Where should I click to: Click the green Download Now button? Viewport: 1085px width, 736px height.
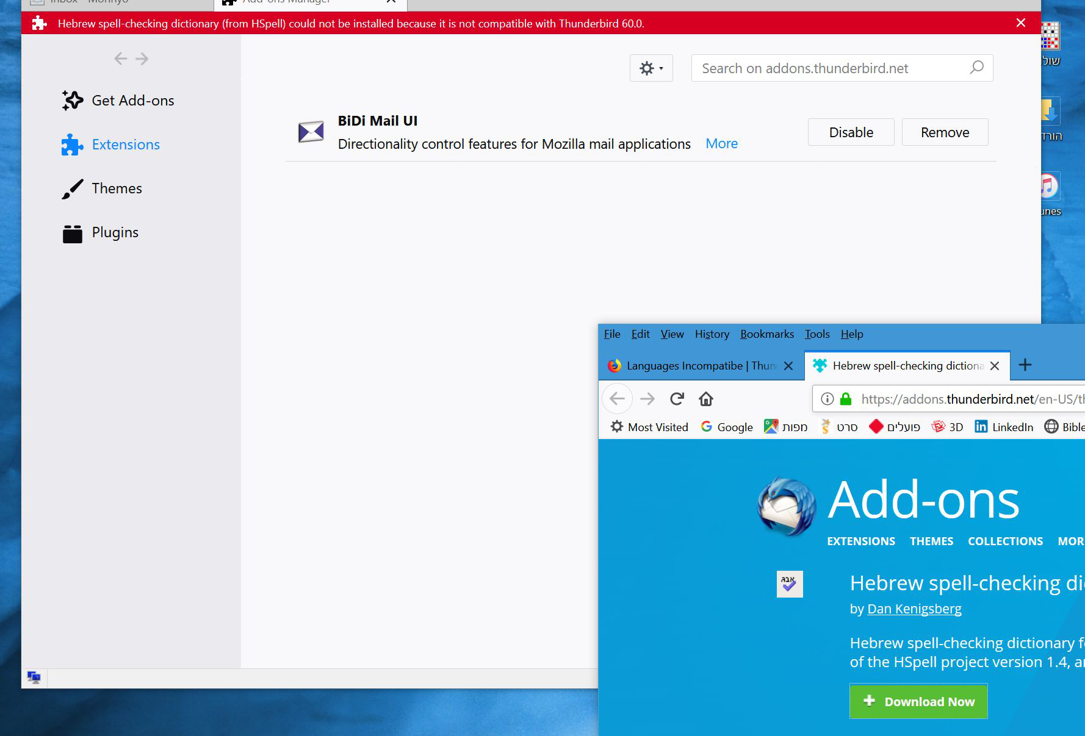918,702
